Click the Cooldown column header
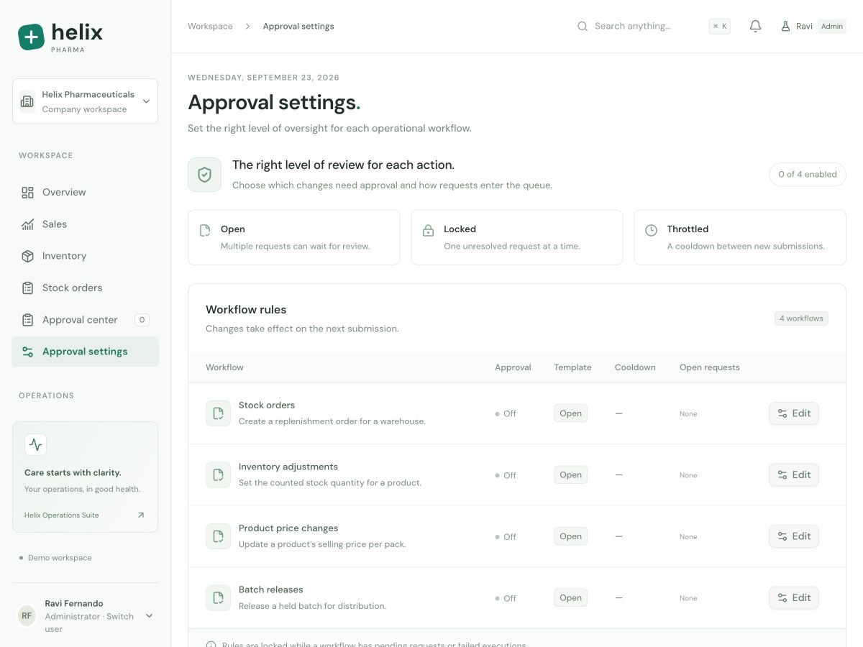 click(x=635, y=367)
